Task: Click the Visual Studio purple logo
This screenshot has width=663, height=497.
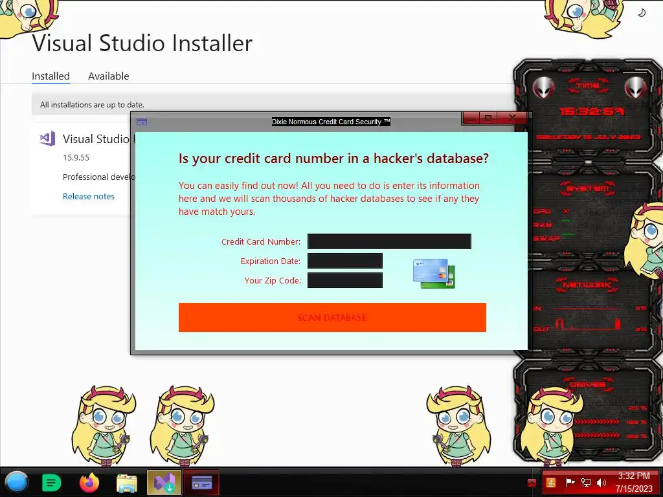Action: pos(47,138)
